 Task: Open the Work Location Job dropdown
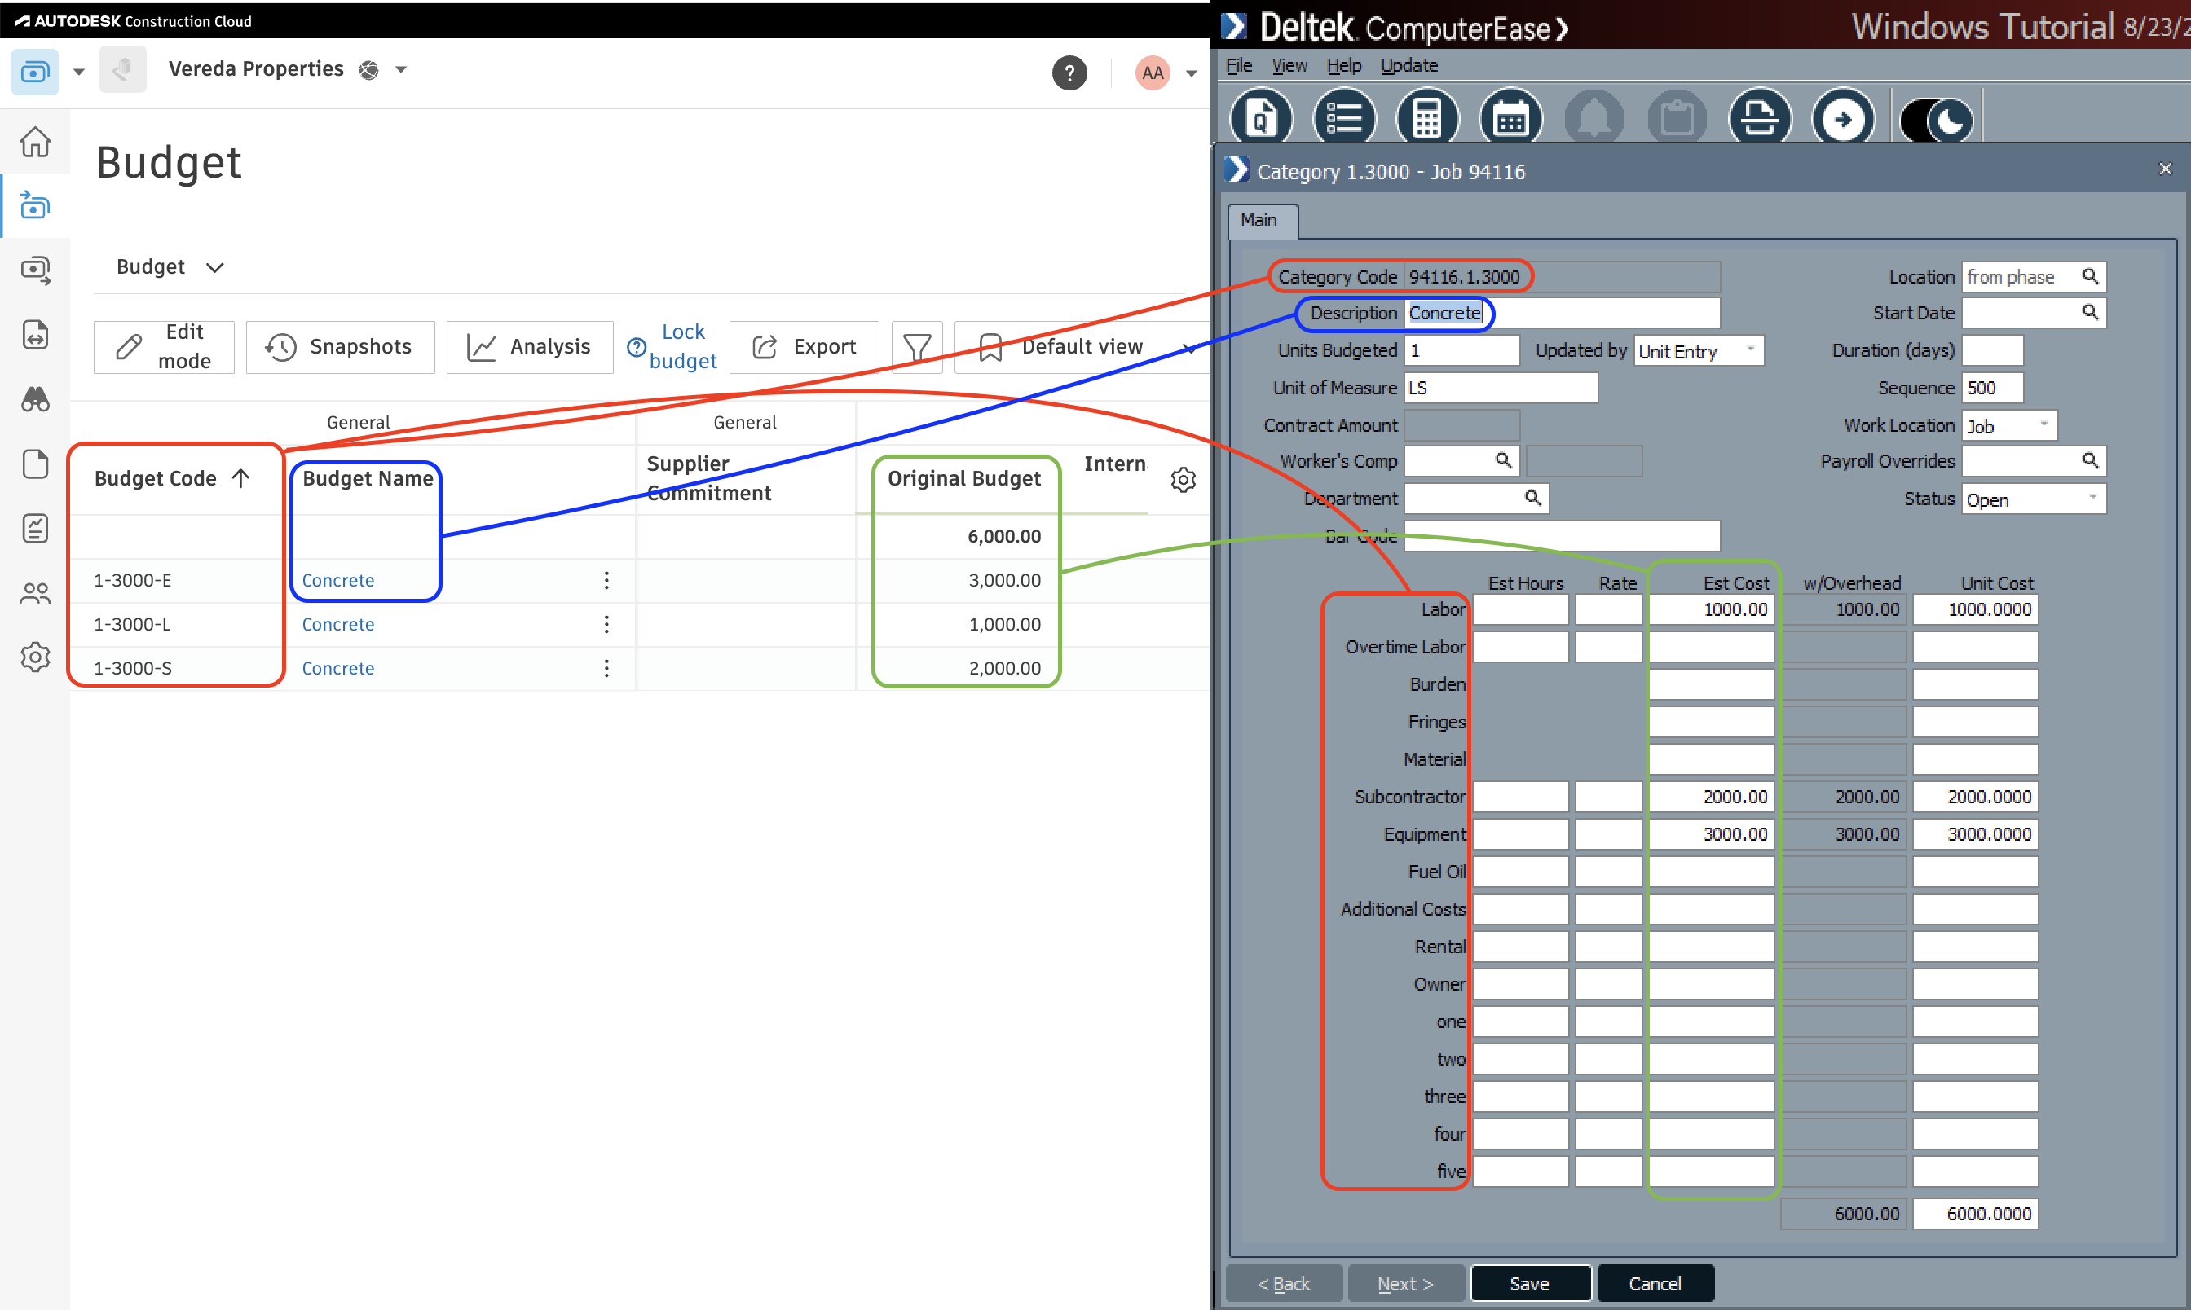(x=2009, y=425)
